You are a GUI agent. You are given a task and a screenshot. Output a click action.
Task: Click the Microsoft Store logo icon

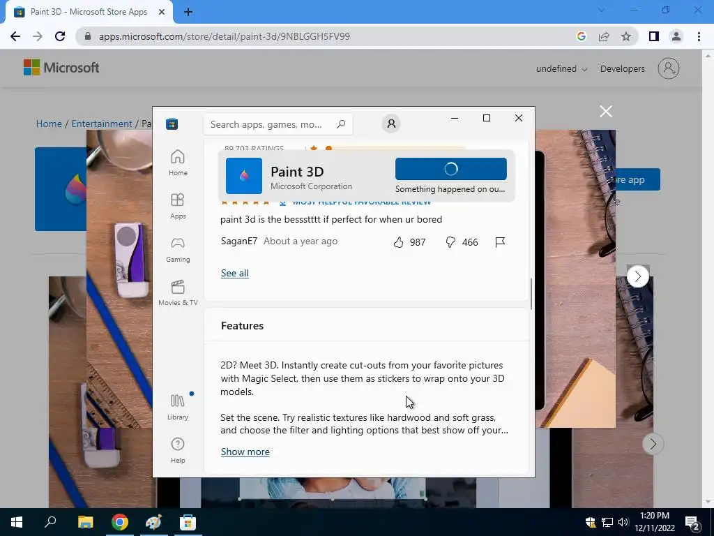click(172, 124)
